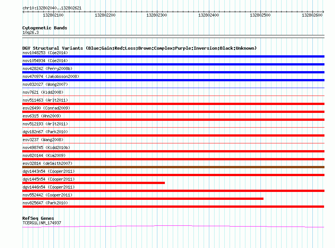Select the blue bar for nsv1048253
The image size is (335, 248).
click(173, 56)
